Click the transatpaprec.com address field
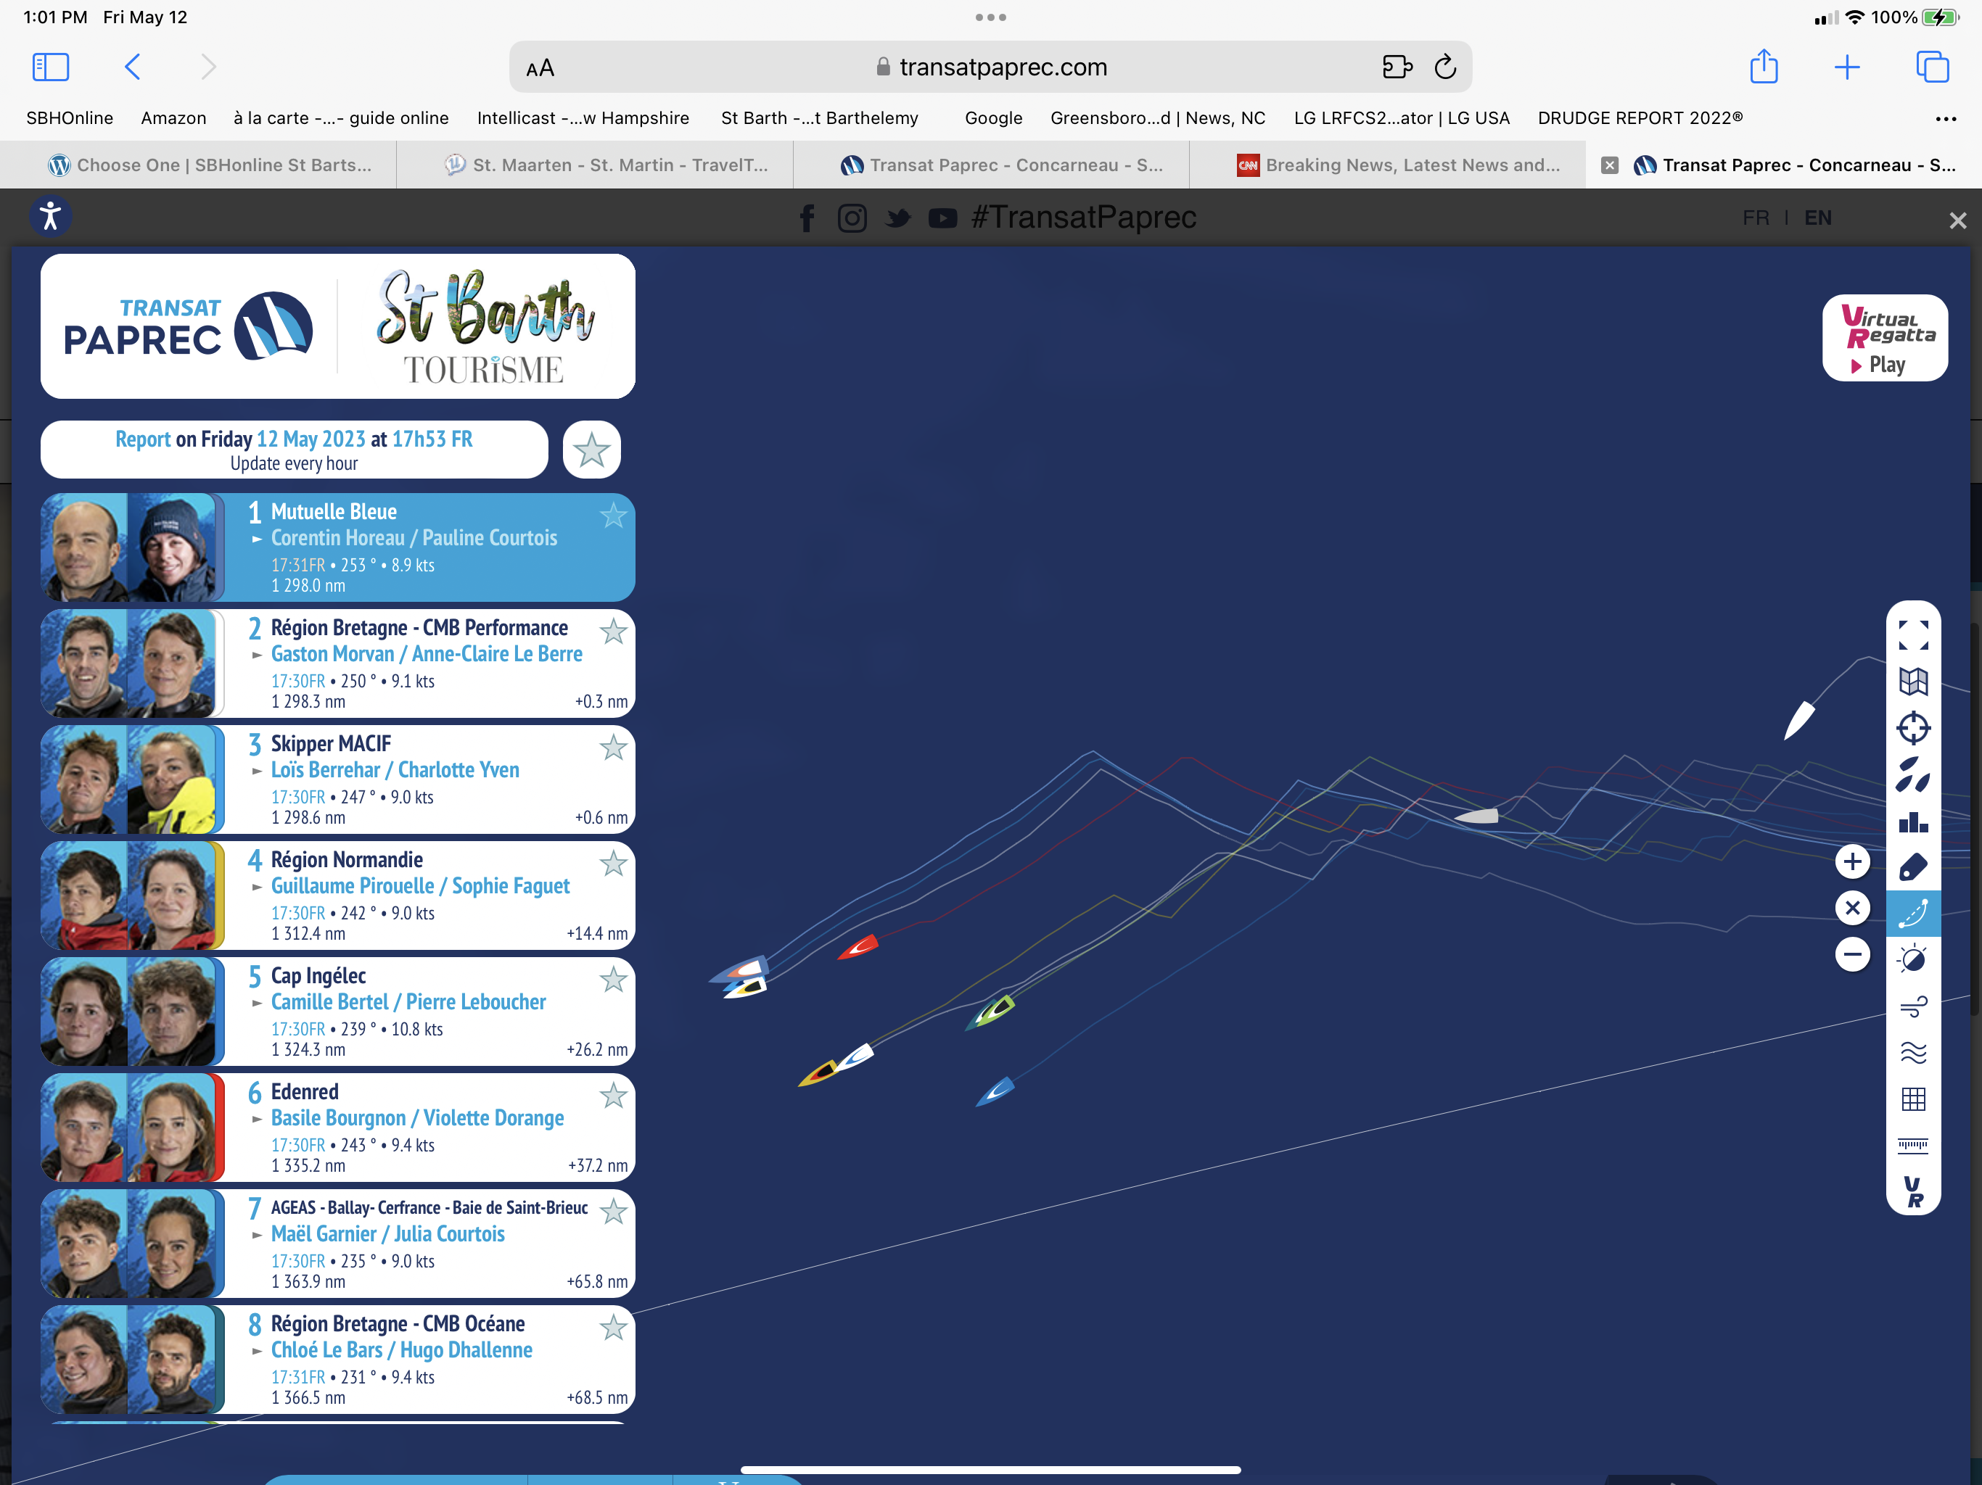 990,67
